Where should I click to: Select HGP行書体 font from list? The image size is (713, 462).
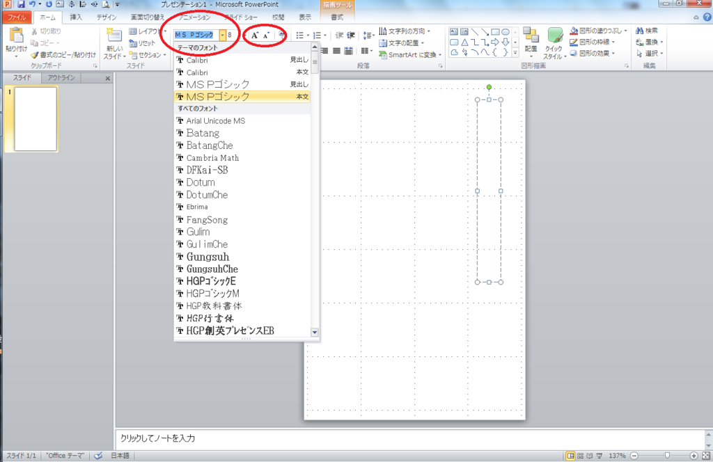click(x=242, y=318)
